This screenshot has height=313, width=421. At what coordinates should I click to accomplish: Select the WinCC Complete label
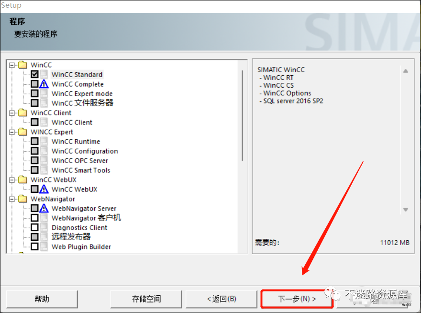78,84
